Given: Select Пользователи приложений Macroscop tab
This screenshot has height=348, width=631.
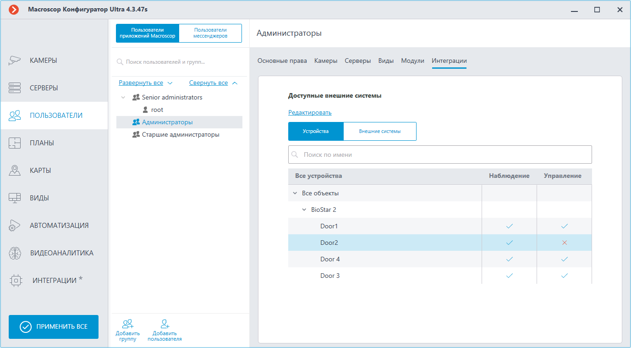Looking at the screenshot, I should pyautogui.click(x=148, y=33).
